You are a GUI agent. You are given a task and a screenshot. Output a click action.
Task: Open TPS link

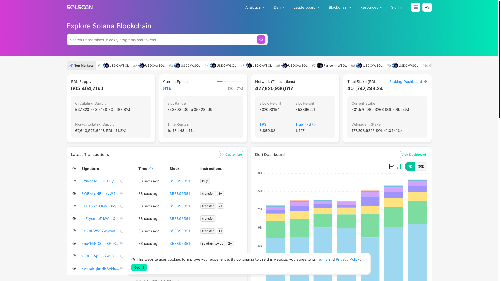pyautogui.click(x=263, y=124)
